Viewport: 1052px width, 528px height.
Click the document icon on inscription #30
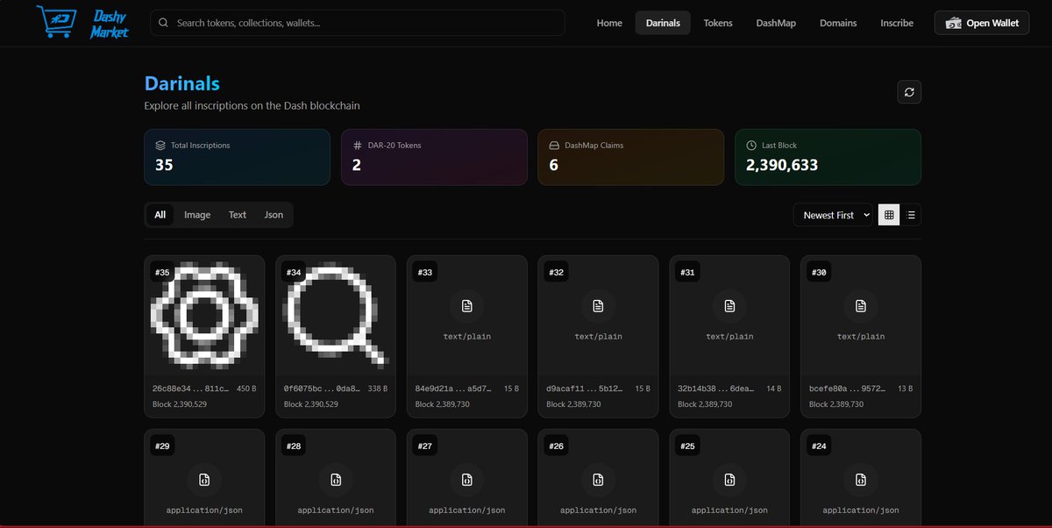(861, 305)
